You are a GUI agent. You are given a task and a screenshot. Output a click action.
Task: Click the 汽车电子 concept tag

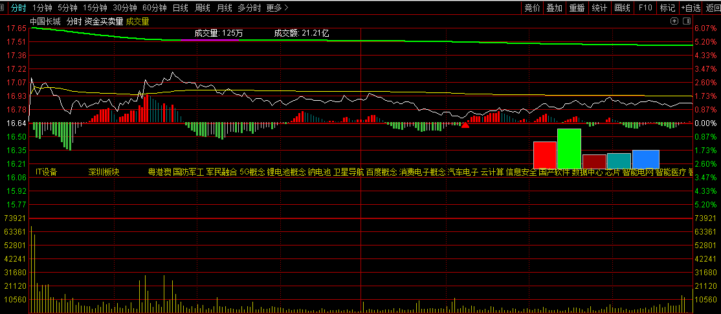click(463, 173)
